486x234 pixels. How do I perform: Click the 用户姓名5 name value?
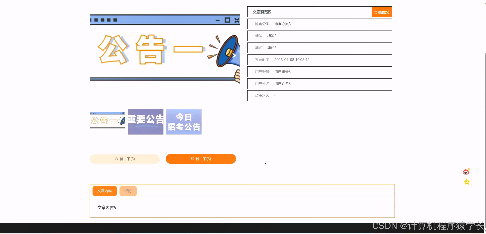pos(282,84)
